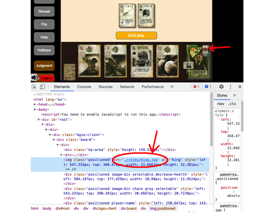277x212 pixels.
Task: Edit the top style property
Action: (x=225, y=132)
